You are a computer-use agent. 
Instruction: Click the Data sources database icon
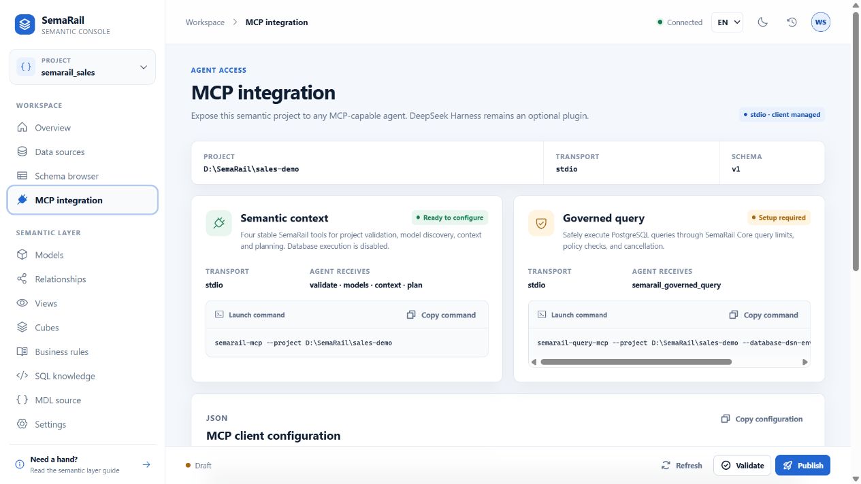pyautogui.click(x=22, y=152)
